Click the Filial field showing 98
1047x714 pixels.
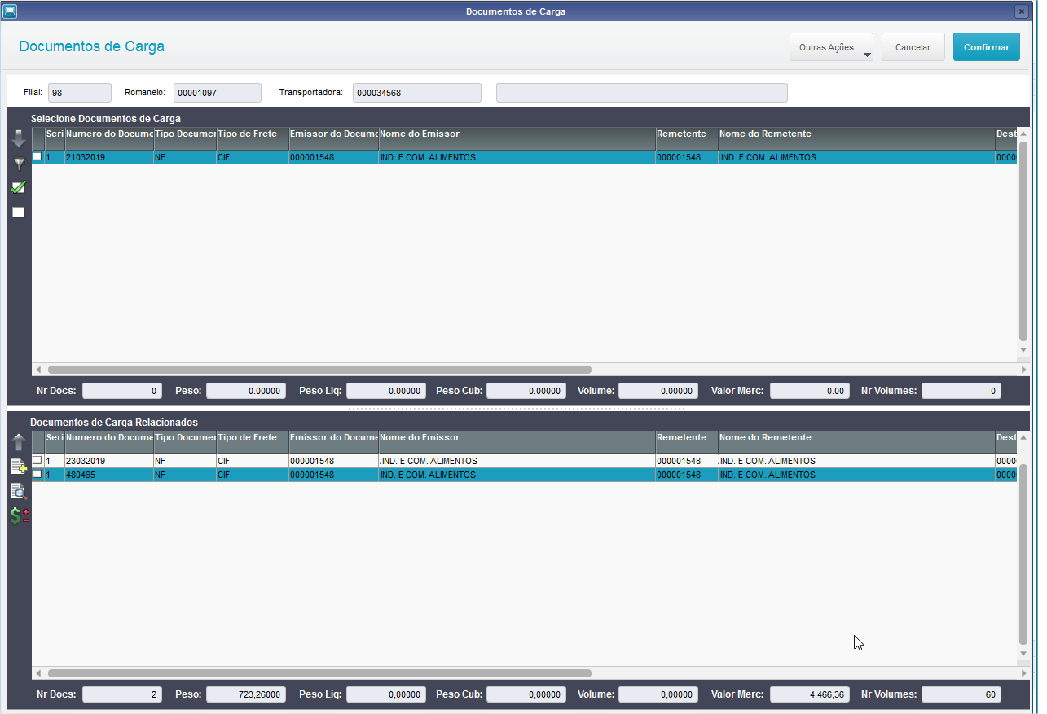[x=80, y=93]
